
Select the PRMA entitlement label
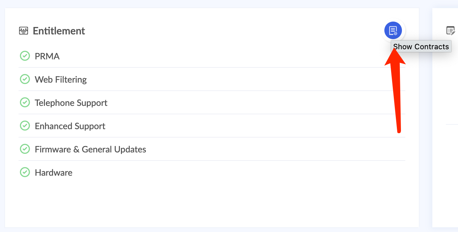pyautogui.click(x=47, y=56)
